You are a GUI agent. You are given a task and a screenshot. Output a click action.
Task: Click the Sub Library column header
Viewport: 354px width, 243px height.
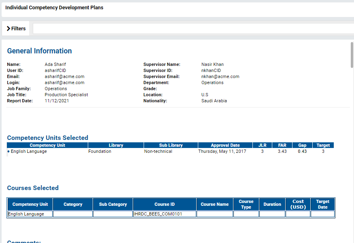tap(171, 145)
